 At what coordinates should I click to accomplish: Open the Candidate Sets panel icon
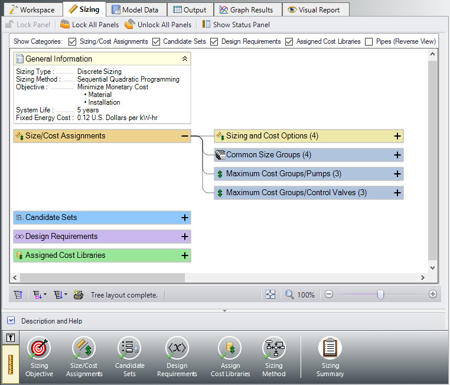pyautogui.click(x=129, y=349)
